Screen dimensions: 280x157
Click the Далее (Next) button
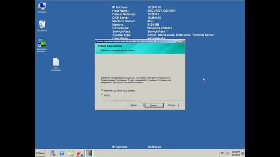coord(154,105)
